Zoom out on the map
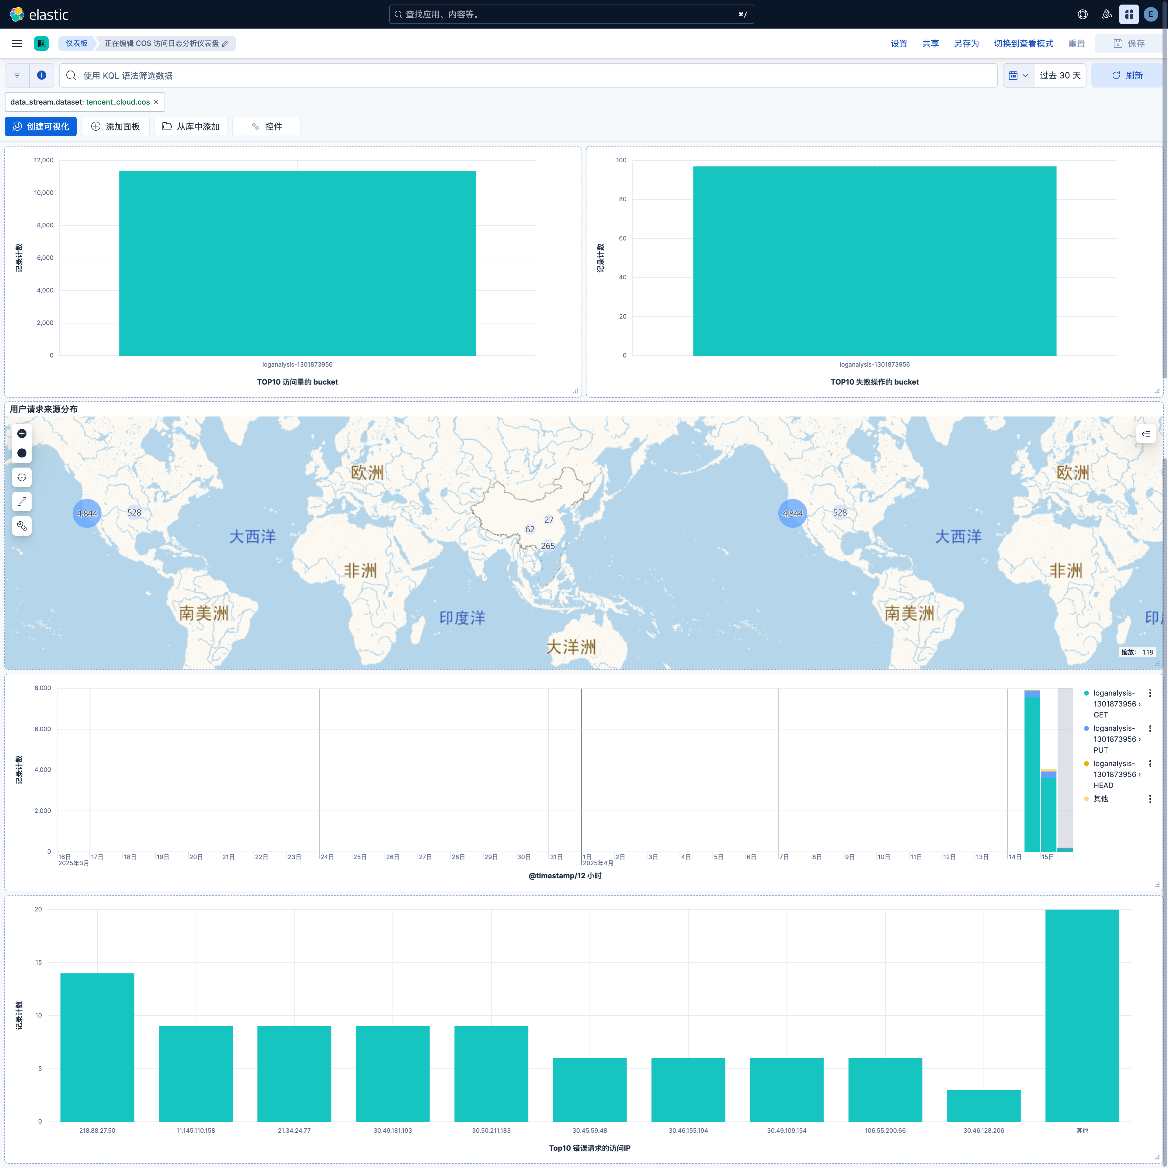This screenshot has height=1168, width=1168. pos(22,453)
